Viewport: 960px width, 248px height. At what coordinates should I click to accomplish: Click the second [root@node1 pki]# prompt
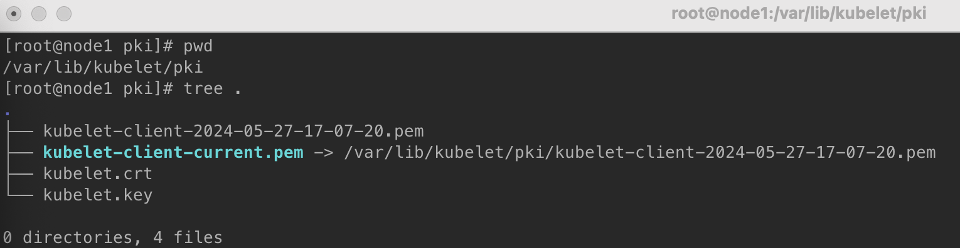coord(88,88)
